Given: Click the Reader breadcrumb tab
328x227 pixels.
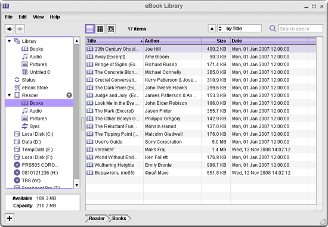Looking at the screenshot, I should (x=97, y=218).
